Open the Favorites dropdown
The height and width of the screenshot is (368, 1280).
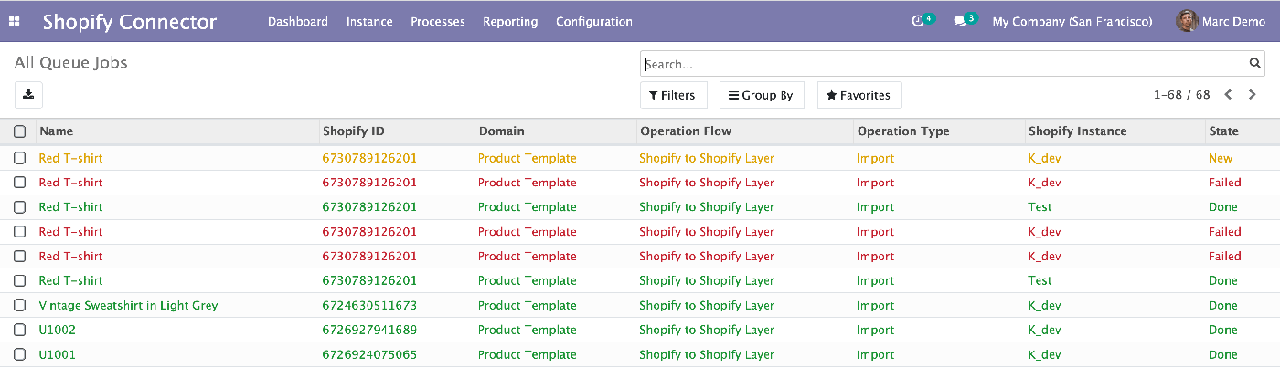point(859,95)
